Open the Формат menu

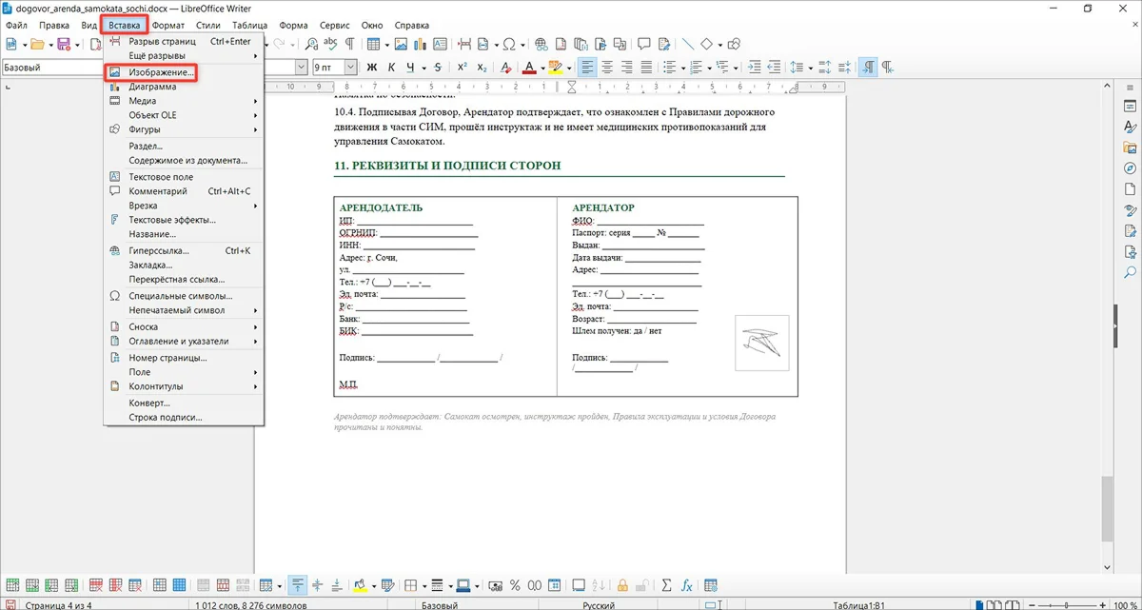tap(168, 25)
